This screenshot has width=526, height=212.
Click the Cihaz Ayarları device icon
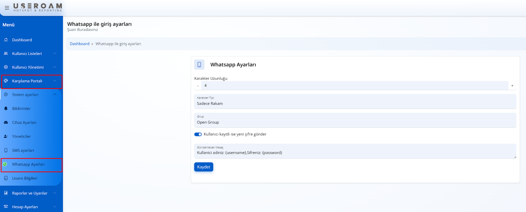[x=6, y=122]
